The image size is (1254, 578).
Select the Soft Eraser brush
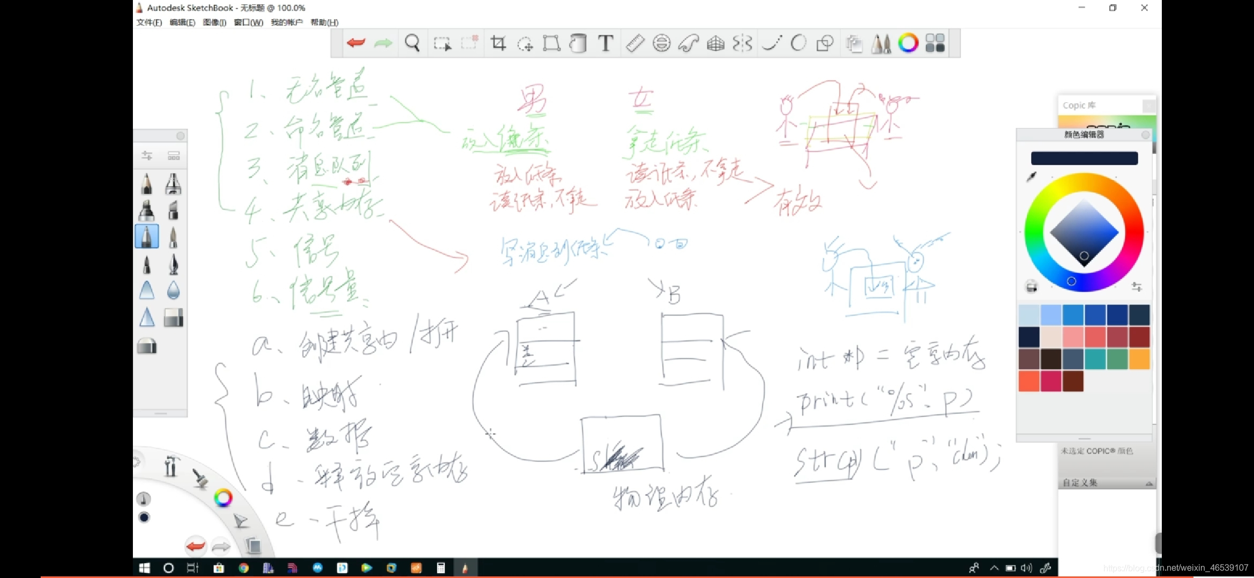pos(147,346)
